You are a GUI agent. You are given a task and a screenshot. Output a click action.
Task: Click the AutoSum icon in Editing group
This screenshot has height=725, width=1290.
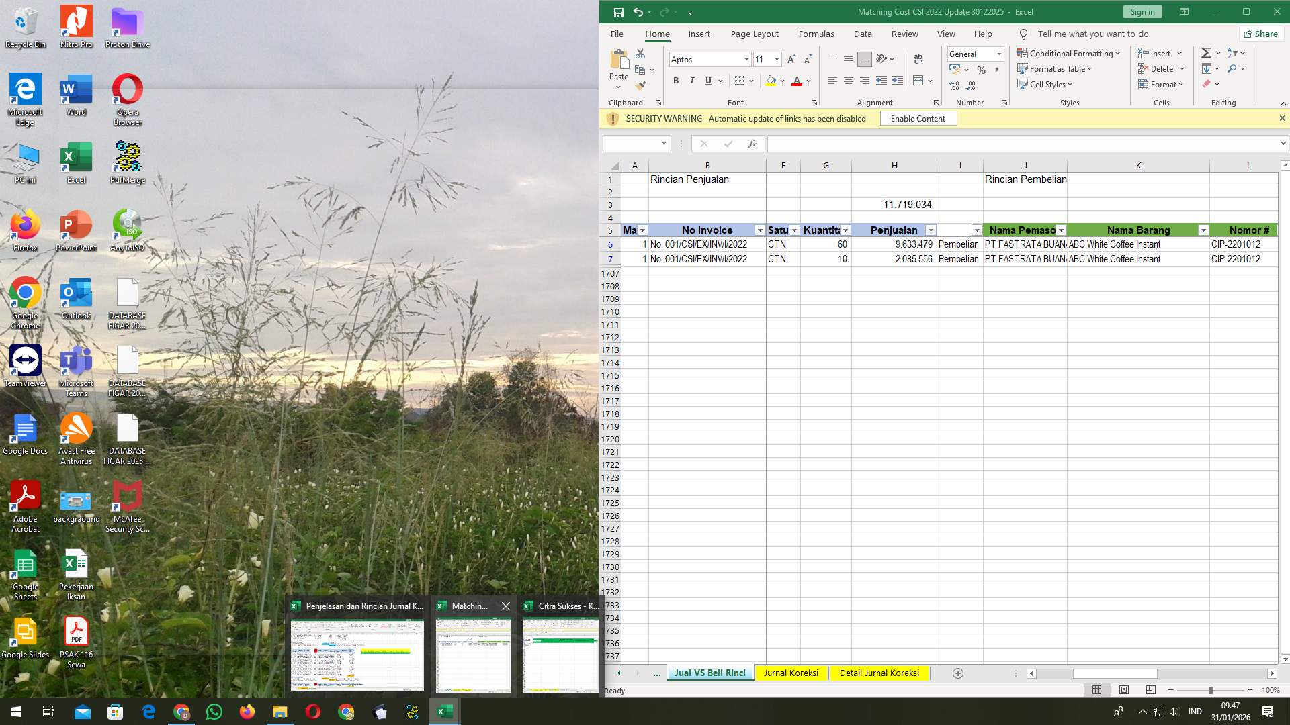coord(1206,52)
